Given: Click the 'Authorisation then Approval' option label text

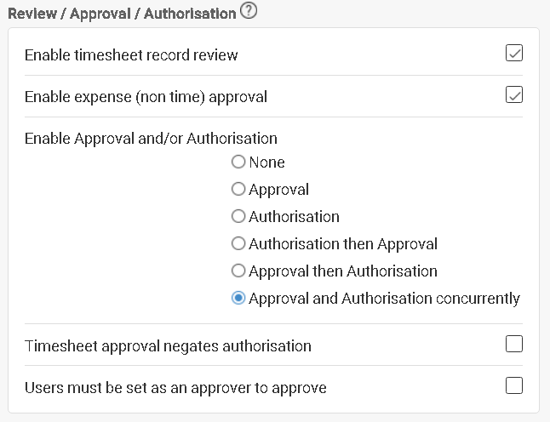Looking at the screenshot, I should tap(343, 244).
